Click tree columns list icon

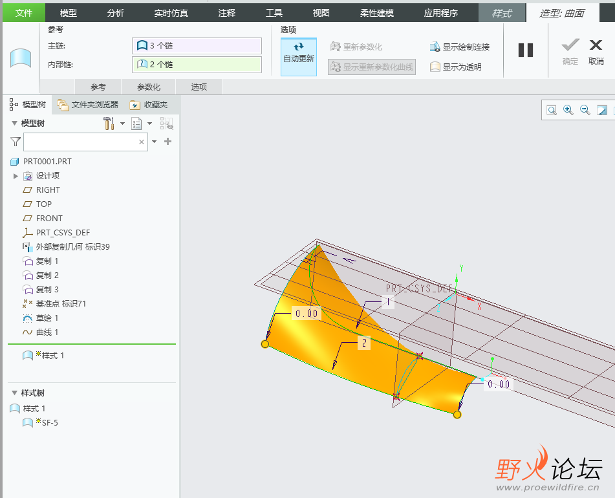coord(136,124)
